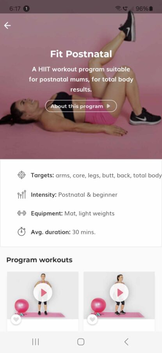Open About this program
The image size is (162, 353).
81,106
